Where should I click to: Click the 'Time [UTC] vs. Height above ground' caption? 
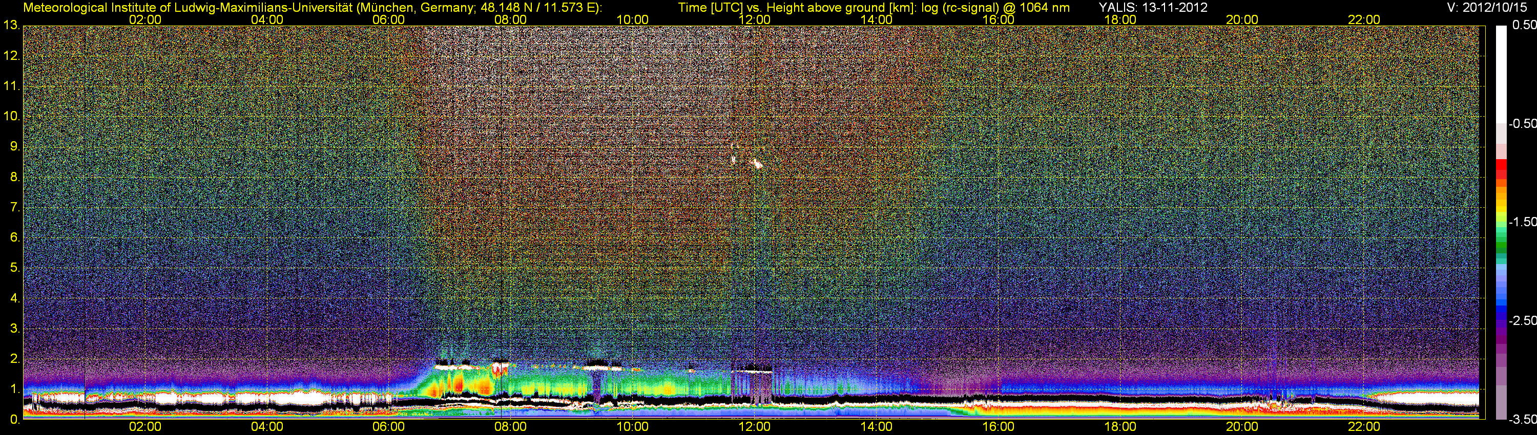click(x=782, y=8)
